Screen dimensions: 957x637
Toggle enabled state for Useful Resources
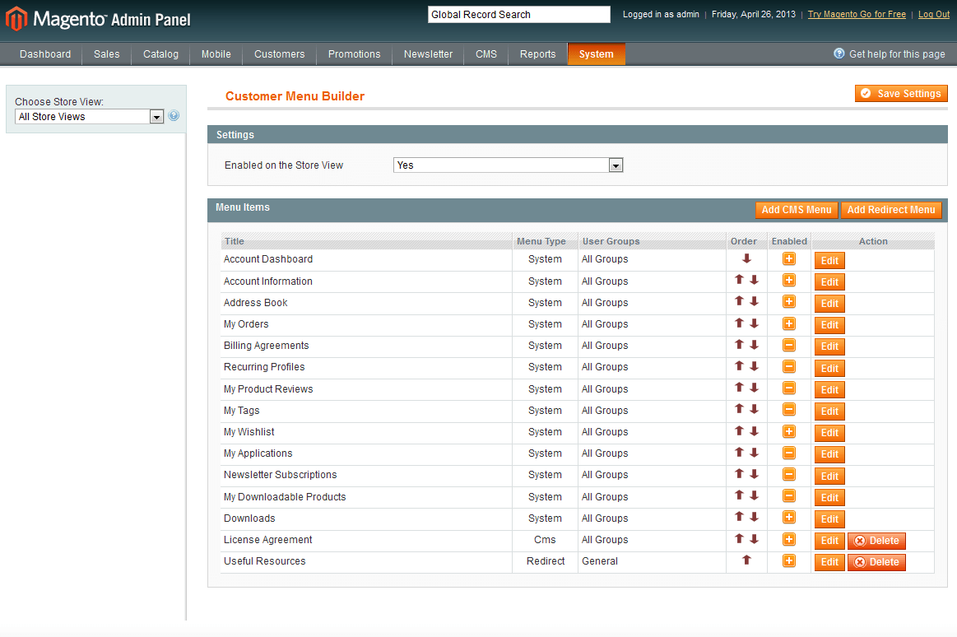point(789,560)
